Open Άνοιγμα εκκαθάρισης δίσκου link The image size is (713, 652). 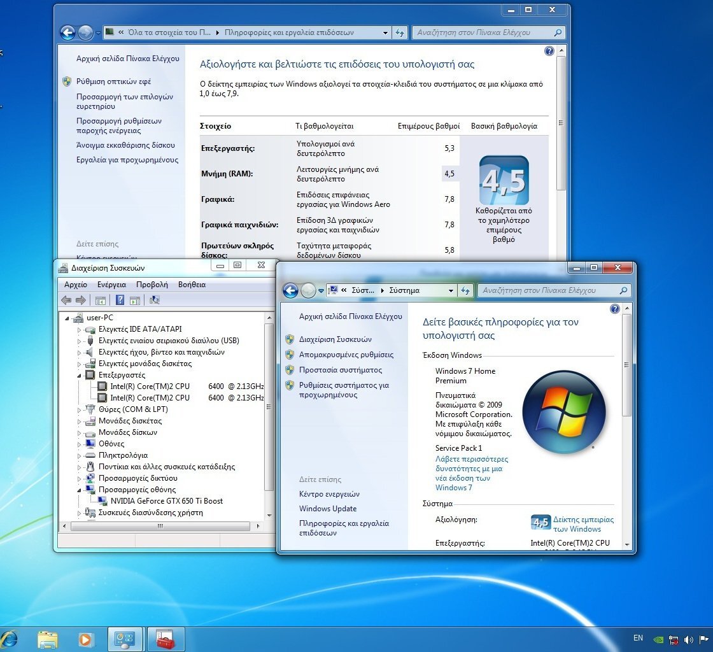125,145
